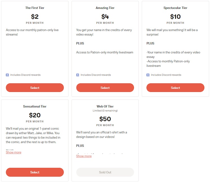
Task: Click 'Limited (0 remaining)' label under Web Of Tier
Action: coord(105,111)
